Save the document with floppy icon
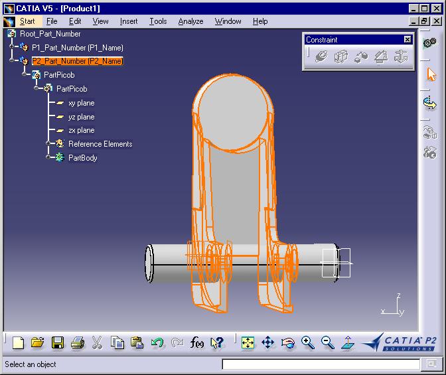Screen dimensions: 446x375 coord(58,342)
